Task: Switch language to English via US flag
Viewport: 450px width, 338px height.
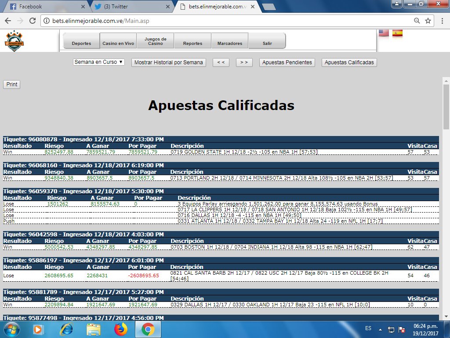Action: pos(384,33)
